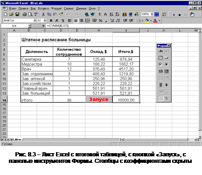202x175 pixels.
Task: Toggle Grid button in Forms toolbar
Action: click(x=160, y=98)
